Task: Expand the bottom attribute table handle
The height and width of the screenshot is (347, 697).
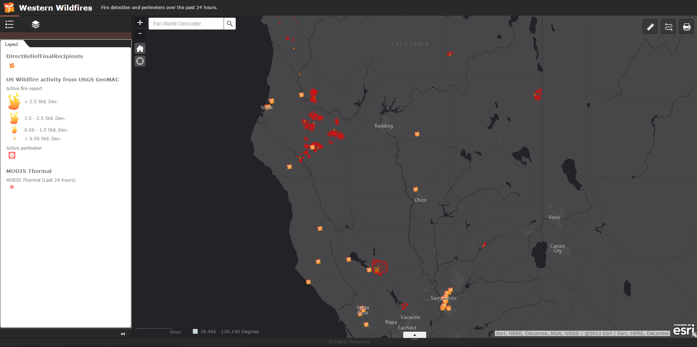Action: [414, 335]
